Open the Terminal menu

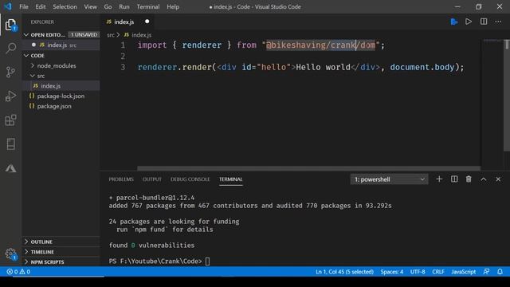148,6
